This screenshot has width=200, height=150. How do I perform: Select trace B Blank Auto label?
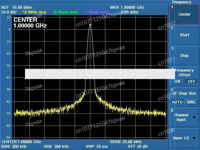pos(66,12)
